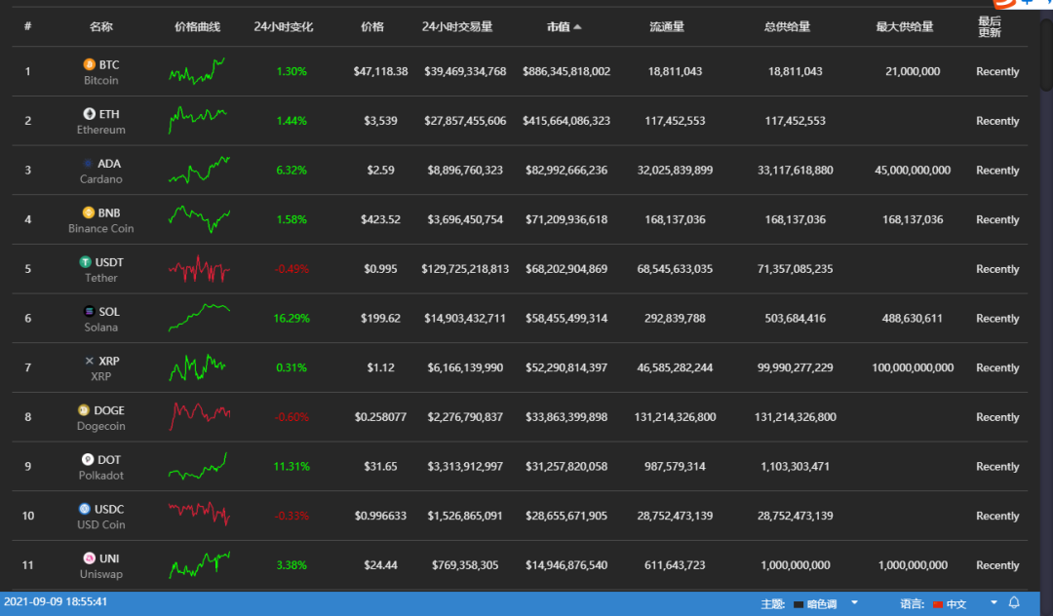Sort by the 名称 name column header
1053x616 pixels.
coord(100,27)
